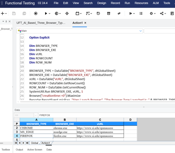Run the test with the Play icon
175x153 pixels.
point(46,13)
